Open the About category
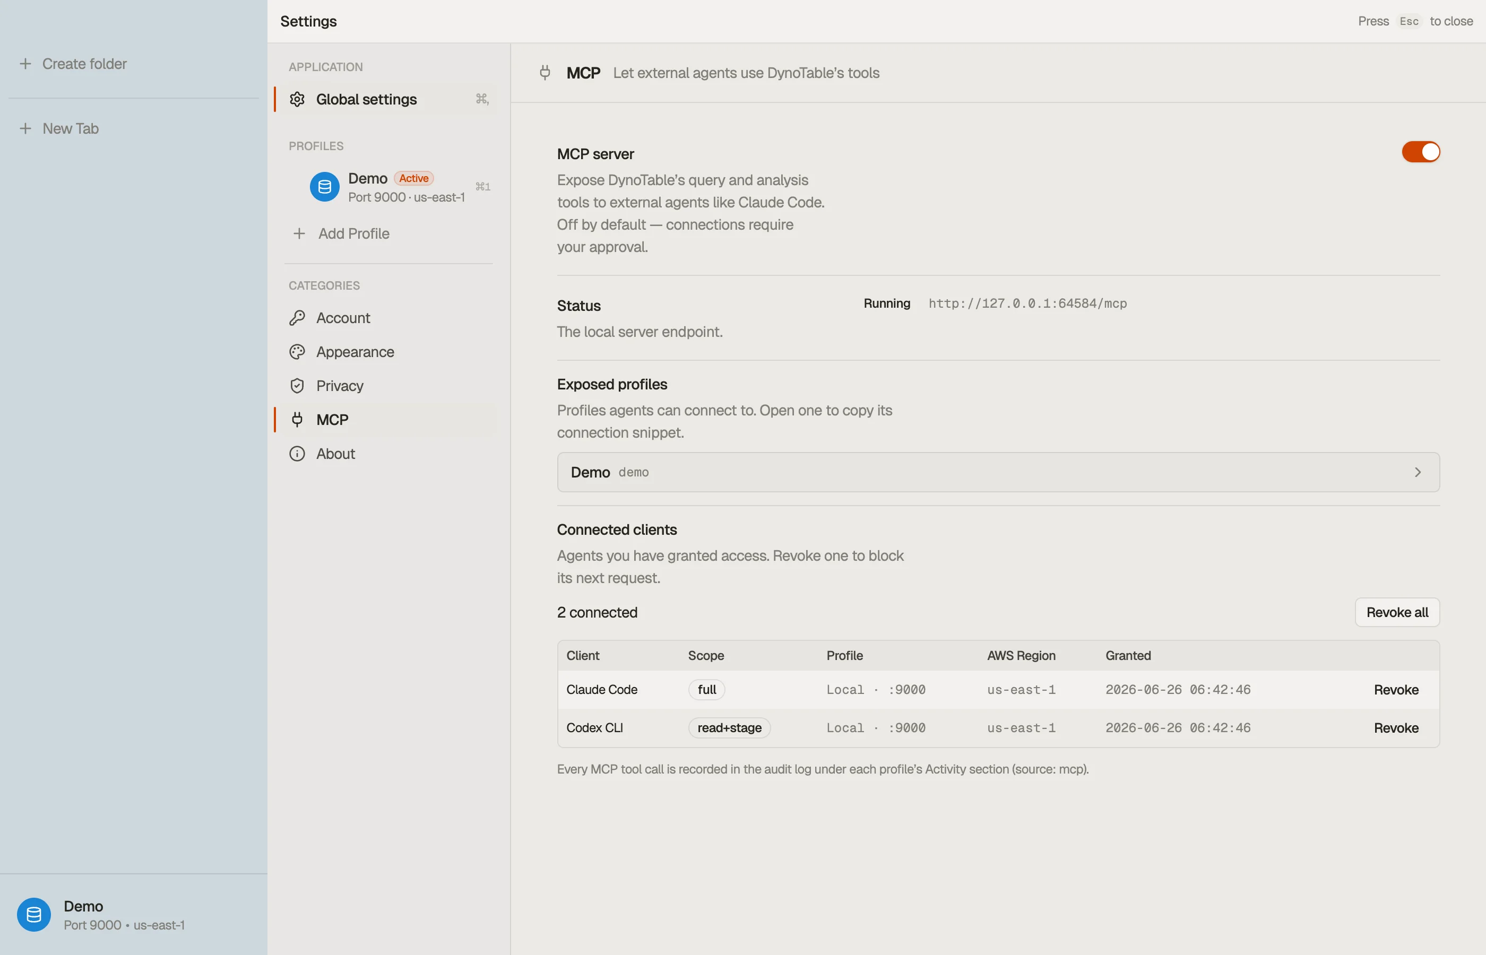Screen dimensions: 1486x955 tap(387, 454)
